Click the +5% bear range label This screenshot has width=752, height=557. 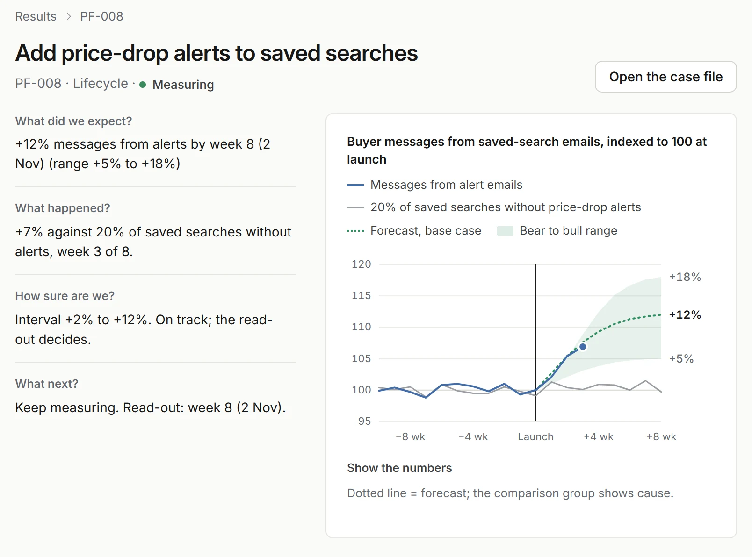tap(681, 358)
